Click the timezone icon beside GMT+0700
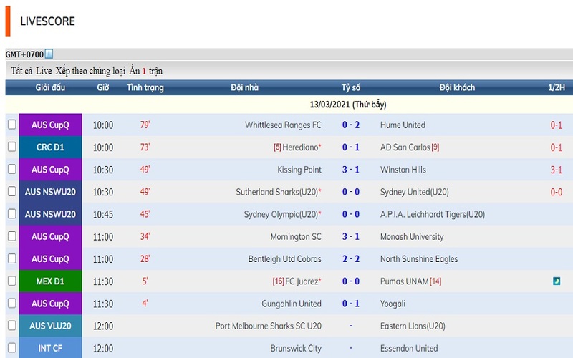This screenshot has height=358, width=573. [49, 54]
